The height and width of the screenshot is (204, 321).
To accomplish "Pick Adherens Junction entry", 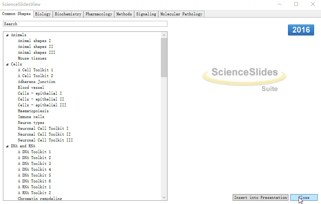I will tap(36, 82).
